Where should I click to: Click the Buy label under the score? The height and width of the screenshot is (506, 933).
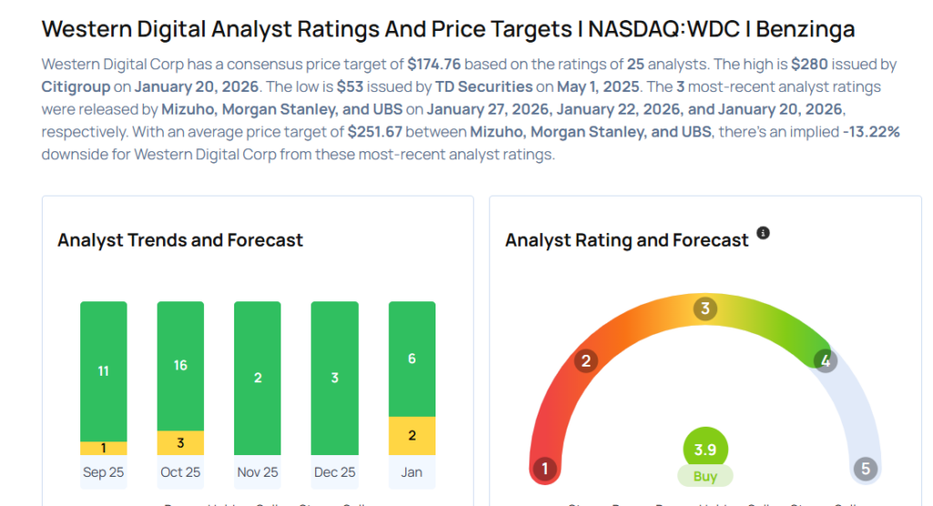pyautogui.click(x=705, y=476)
